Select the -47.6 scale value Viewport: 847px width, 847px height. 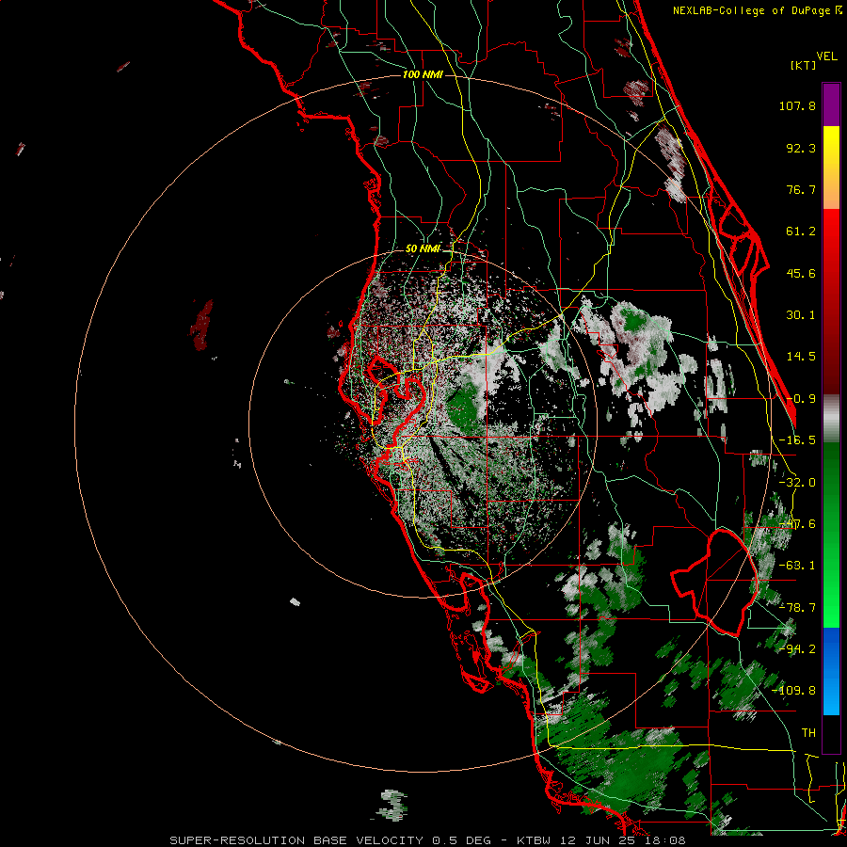[x=797, y=524]
